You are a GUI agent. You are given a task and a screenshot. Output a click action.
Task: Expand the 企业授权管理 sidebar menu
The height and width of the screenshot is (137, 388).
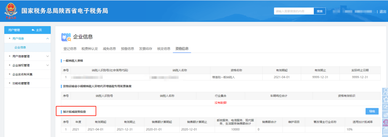(x=47, y=65)
